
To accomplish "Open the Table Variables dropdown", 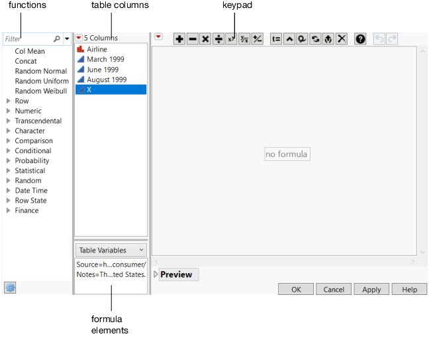I will click(x=111, y=250).
